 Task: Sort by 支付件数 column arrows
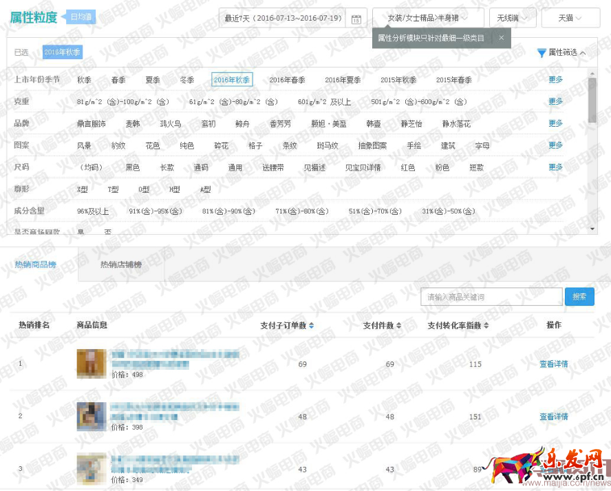[x=398, y=325]
